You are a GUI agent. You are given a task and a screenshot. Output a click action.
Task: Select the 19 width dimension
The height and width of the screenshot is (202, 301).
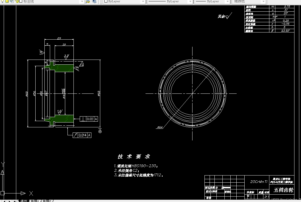pyautogui.click(x=64, y=44)
